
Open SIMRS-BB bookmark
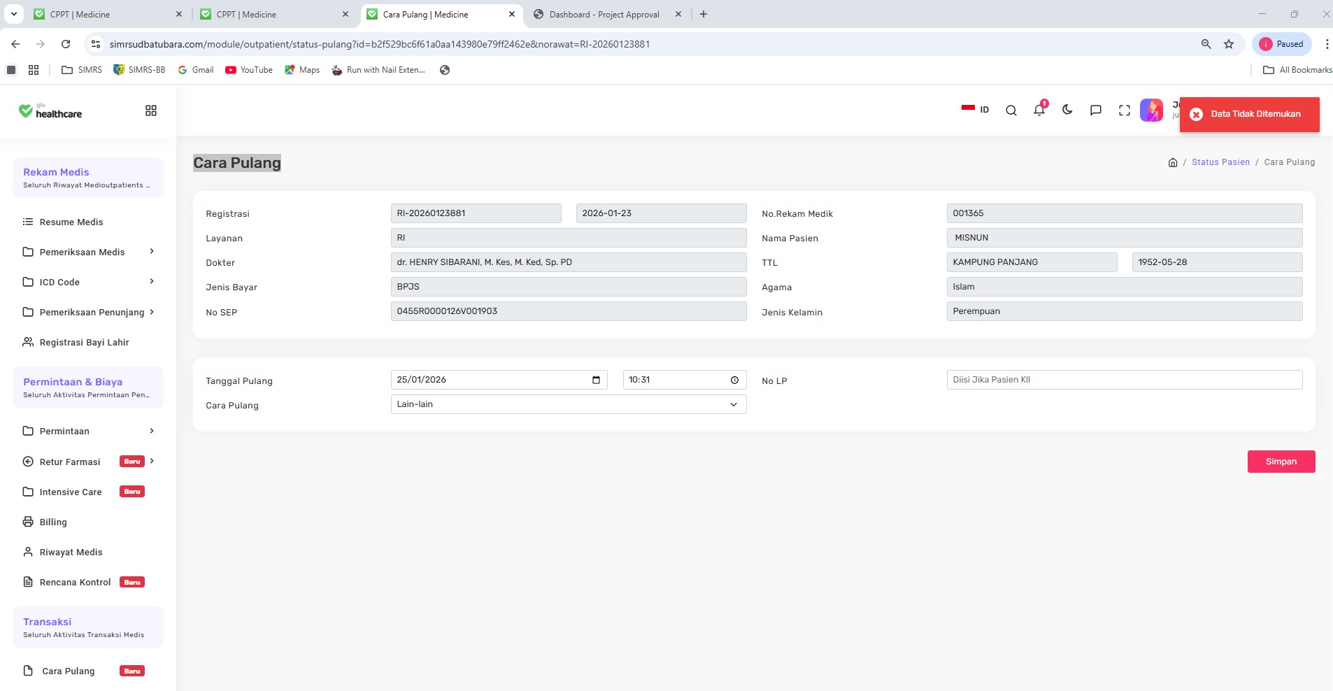coord(139,70)
